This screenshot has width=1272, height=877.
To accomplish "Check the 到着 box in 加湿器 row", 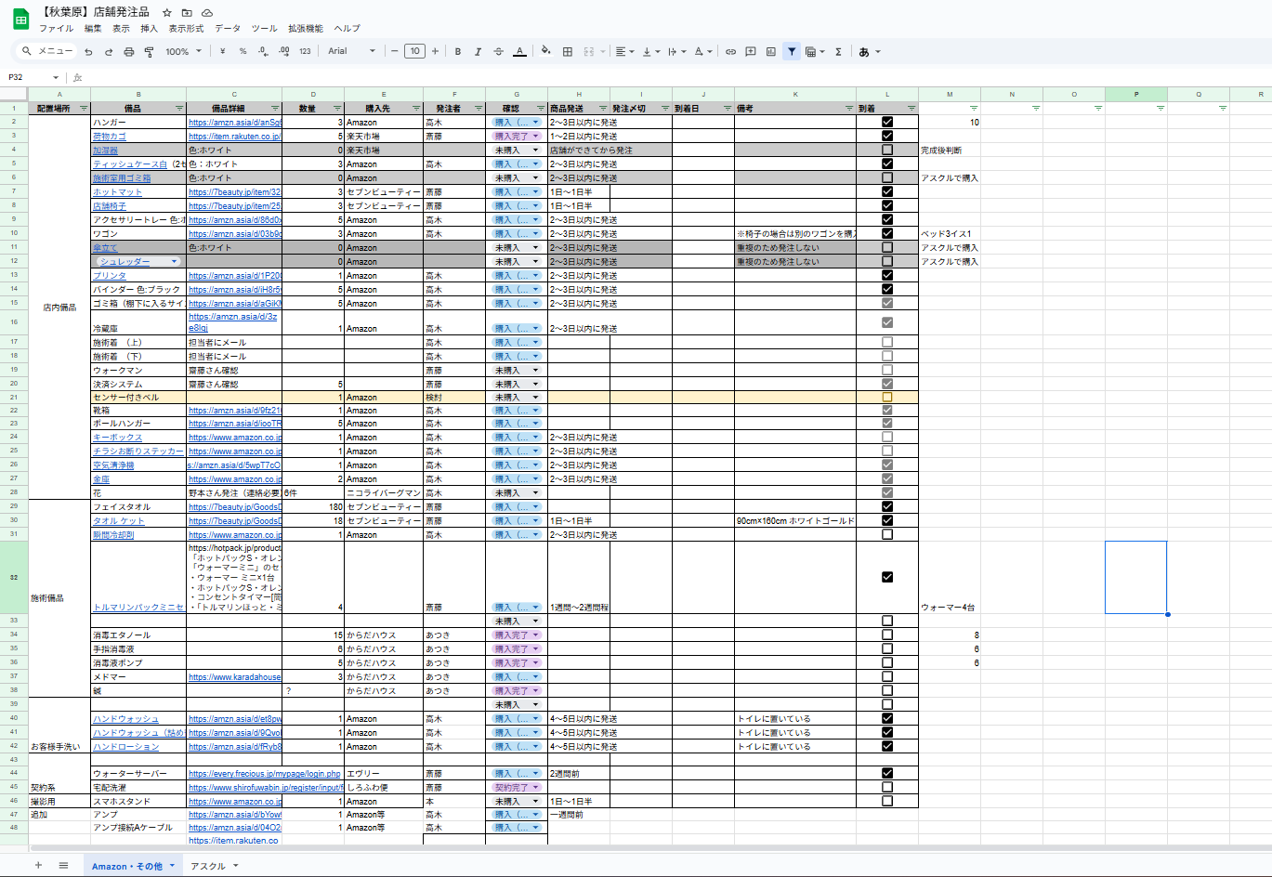I will click(x=887, y=150).
